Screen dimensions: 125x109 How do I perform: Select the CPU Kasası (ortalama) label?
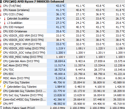[x=16, y=10]
